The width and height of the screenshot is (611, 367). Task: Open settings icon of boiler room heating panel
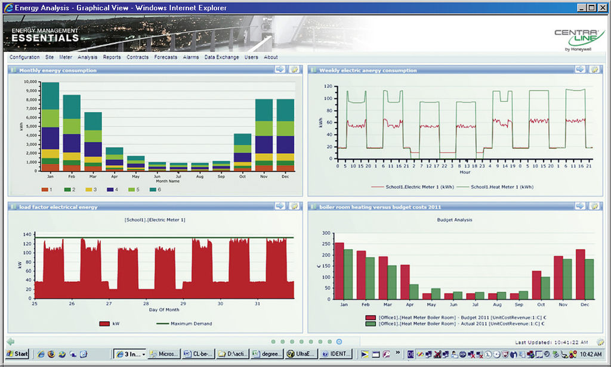tap(594, 206)
